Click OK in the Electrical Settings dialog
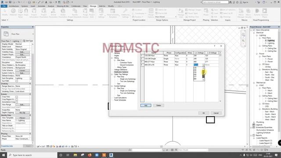281x158 pixels. point(204,113)
